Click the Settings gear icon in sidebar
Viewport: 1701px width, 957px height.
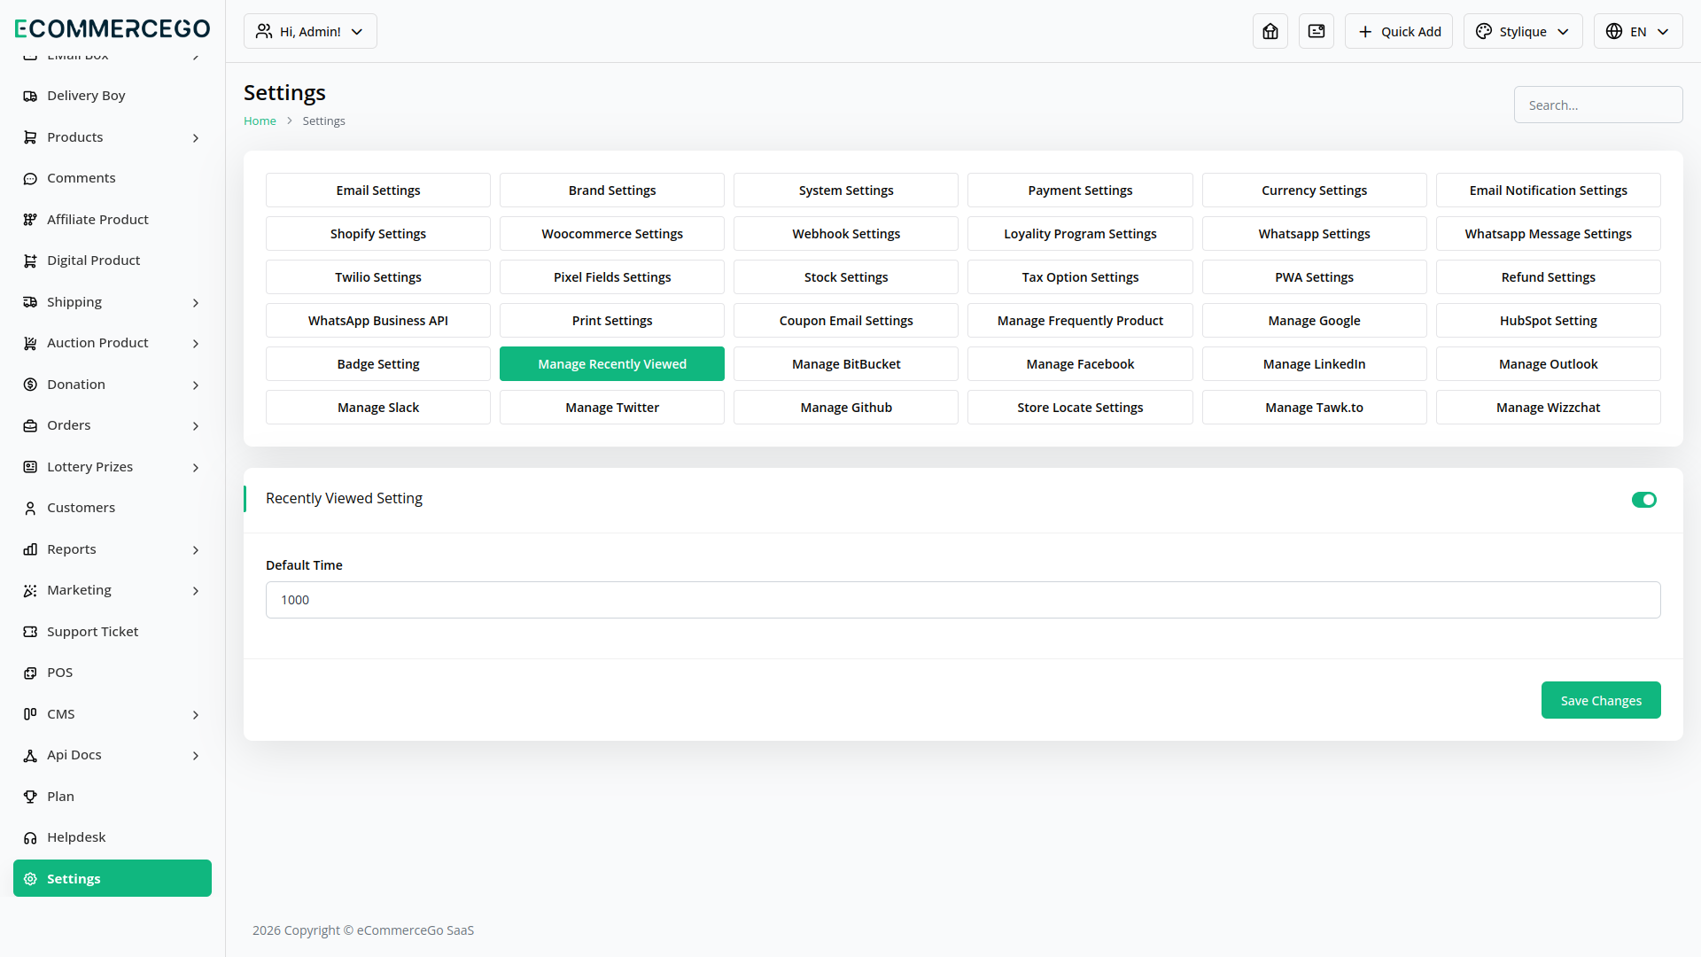click(x=30, y=879)
